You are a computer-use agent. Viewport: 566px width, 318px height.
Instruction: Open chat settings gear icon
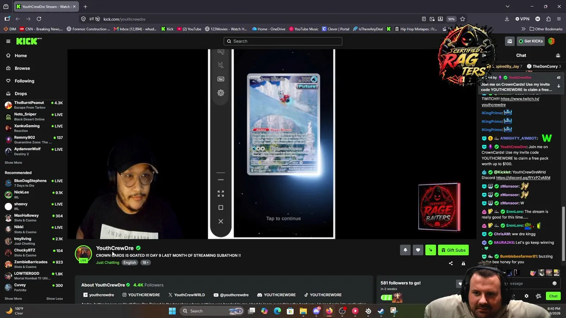click(x=526, y=296)
